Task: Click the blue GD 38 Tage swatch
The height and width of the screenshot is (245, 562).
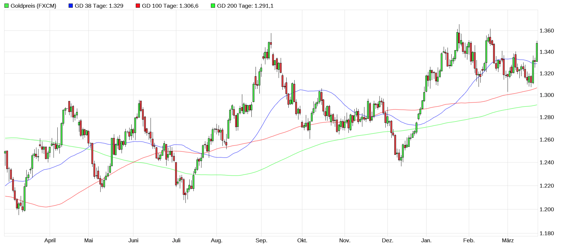Action: pyautogui.click(x=71, y=6)
